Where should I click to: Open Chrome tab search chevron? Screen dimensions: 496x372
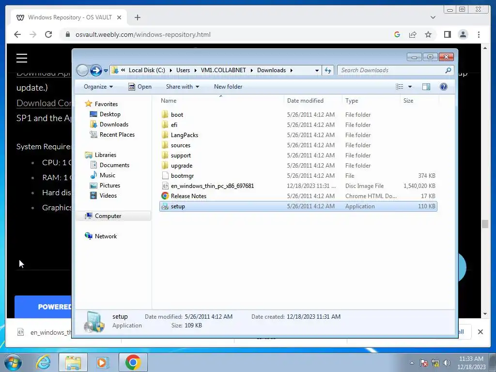click(433, 17)
